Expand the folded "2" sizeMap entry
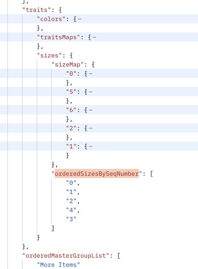198x269 pixels. click(x=91, y=128)
